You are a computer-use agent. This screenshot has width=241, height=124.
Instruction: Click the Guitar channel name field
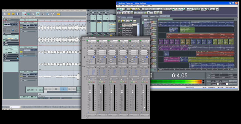103,41
